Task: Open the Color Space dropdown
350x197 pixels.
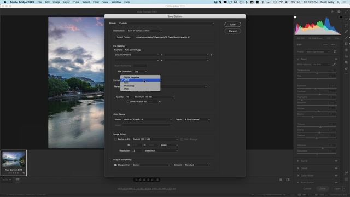Action: [x=148, y=119]
